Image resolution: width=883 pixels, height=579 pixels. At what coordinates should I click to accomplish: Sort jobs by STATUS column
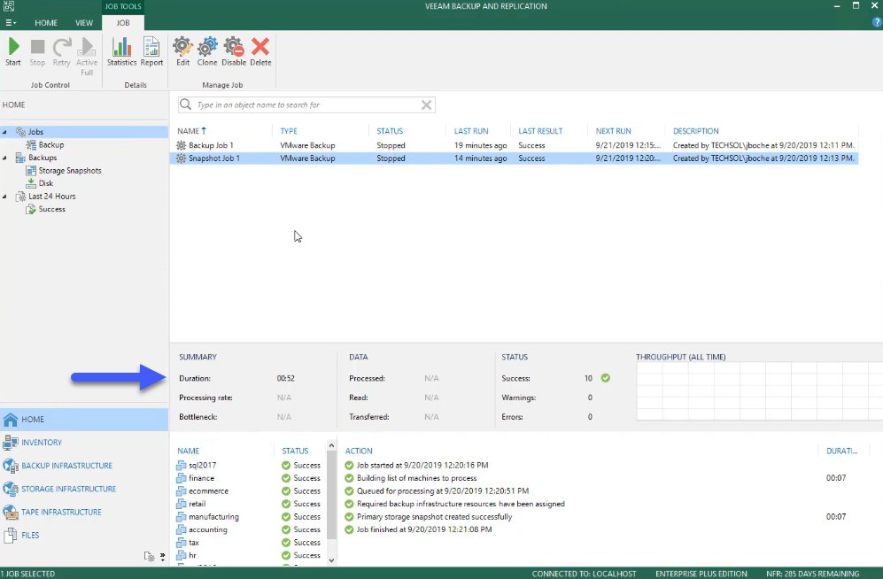390,131
